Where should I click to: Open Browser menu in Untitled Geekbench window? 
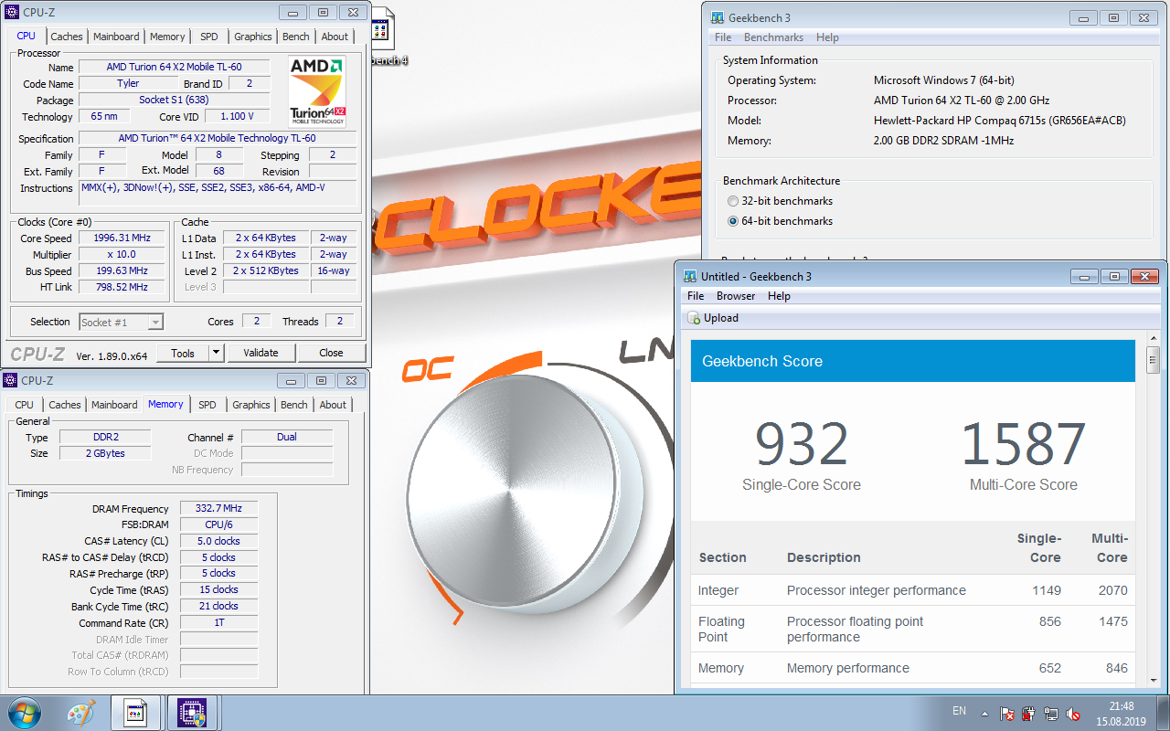(736, 296)
